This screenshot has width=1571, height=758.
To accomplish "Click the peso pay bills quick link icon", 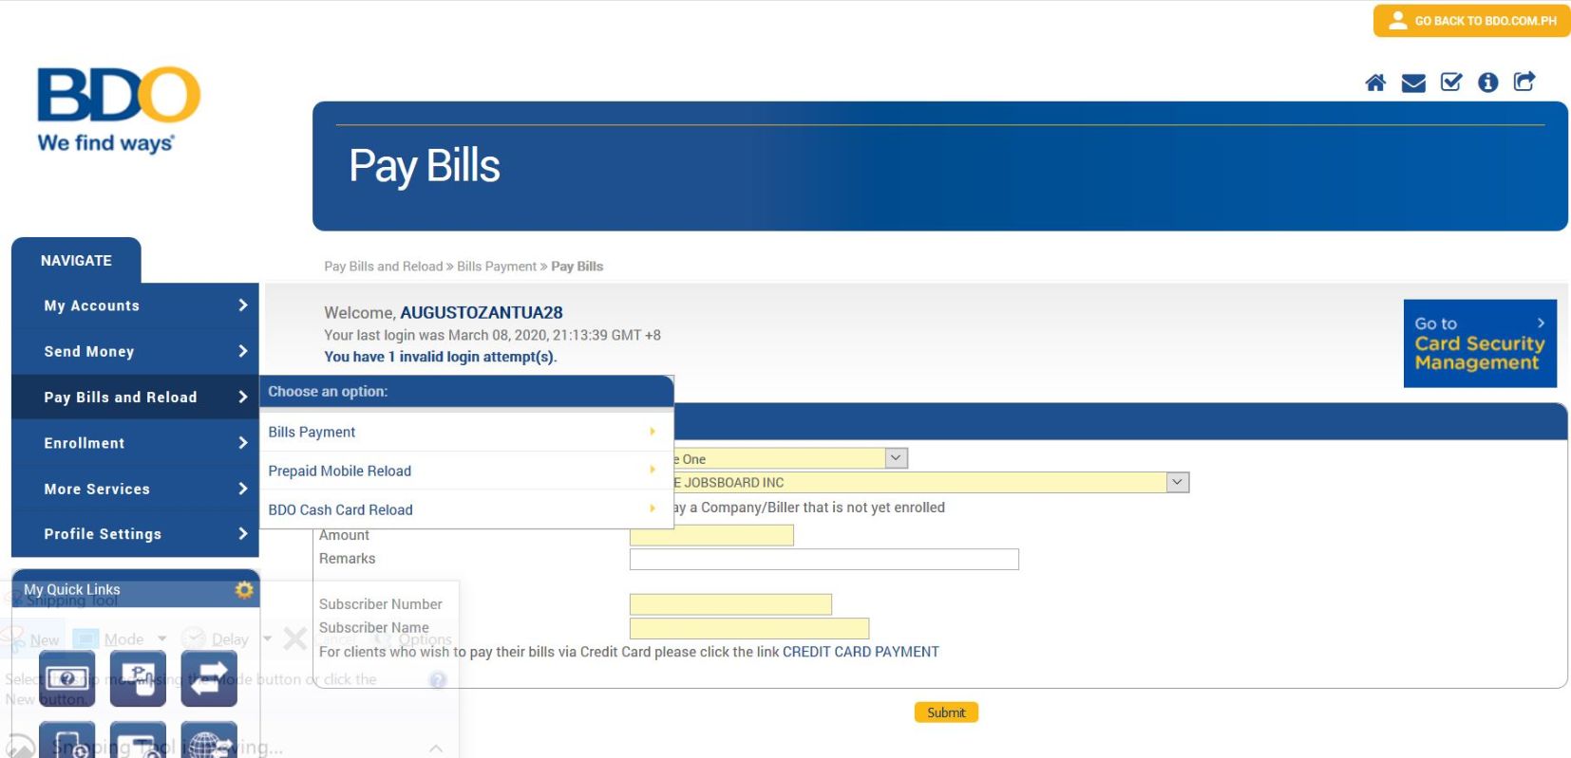I will (x=138, y=678).
